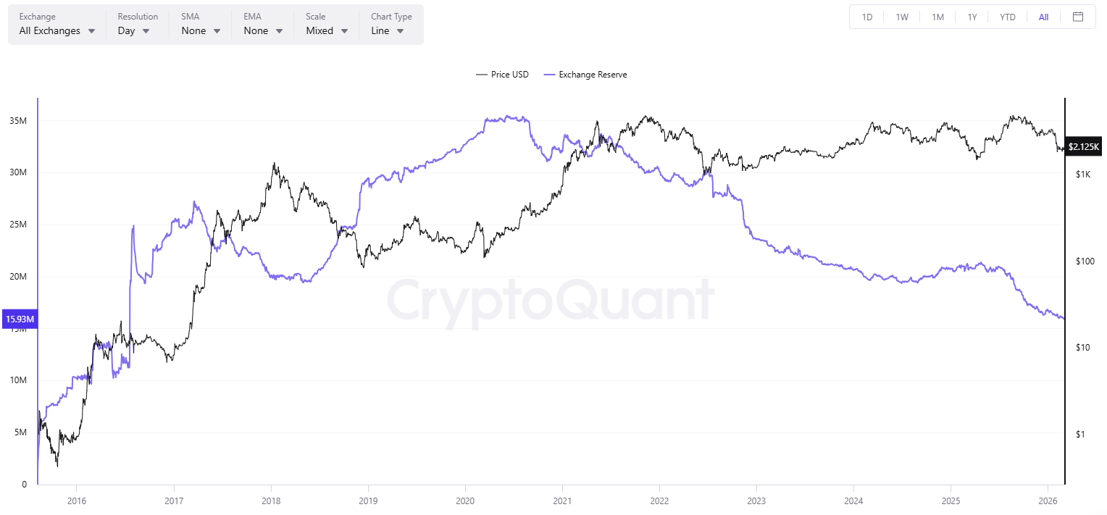
Task: Open the Chart Type dropdown showing Line
Action: (385, 30)
